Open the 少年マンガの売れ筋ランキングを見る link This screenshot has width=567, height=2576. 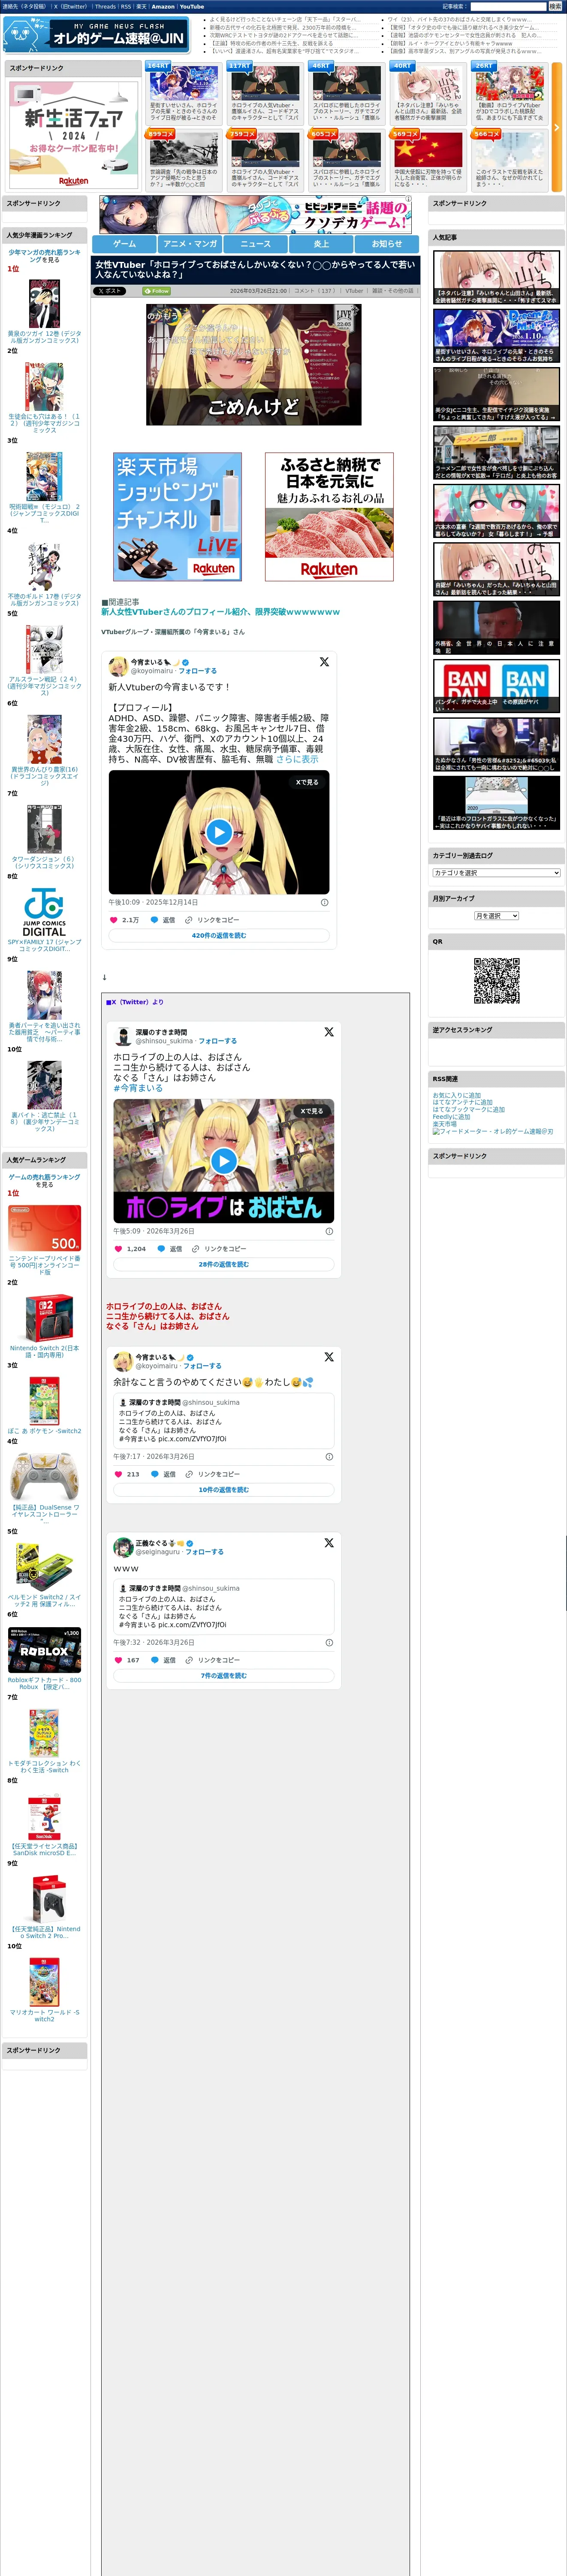tap(44, 256)
